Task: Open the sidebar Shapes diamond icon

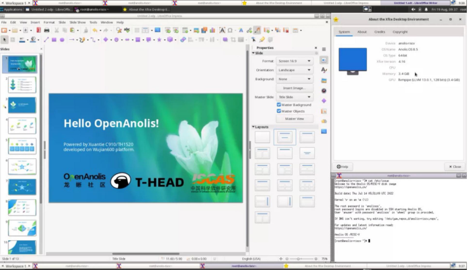Action: [324, 101]
